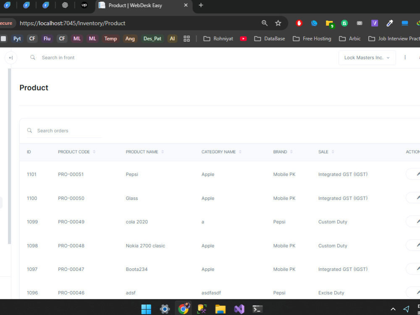Viewport: 420px width, 315px height.
Task: Click the asdfasdf category cell
Action: [x=211, y=293]
